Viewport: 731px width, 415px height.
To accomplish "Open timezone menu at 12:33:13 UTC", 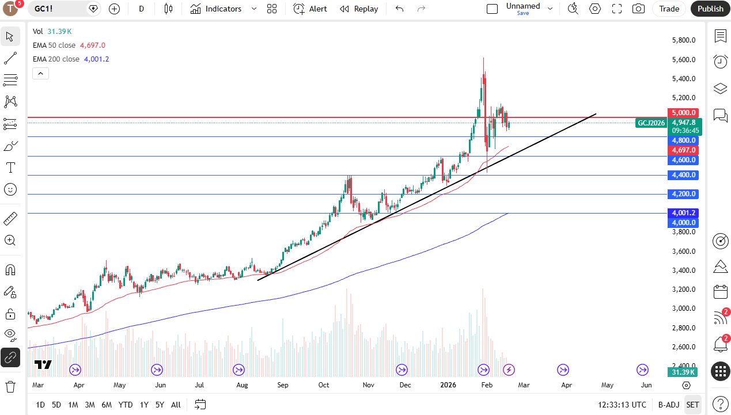I will [622, 405].
